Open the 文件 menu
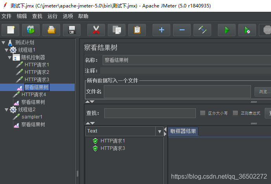 (x=7, y=16)
